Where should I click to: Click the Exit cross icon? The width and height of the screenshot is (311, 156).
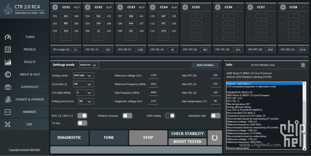tap(8, 124)
